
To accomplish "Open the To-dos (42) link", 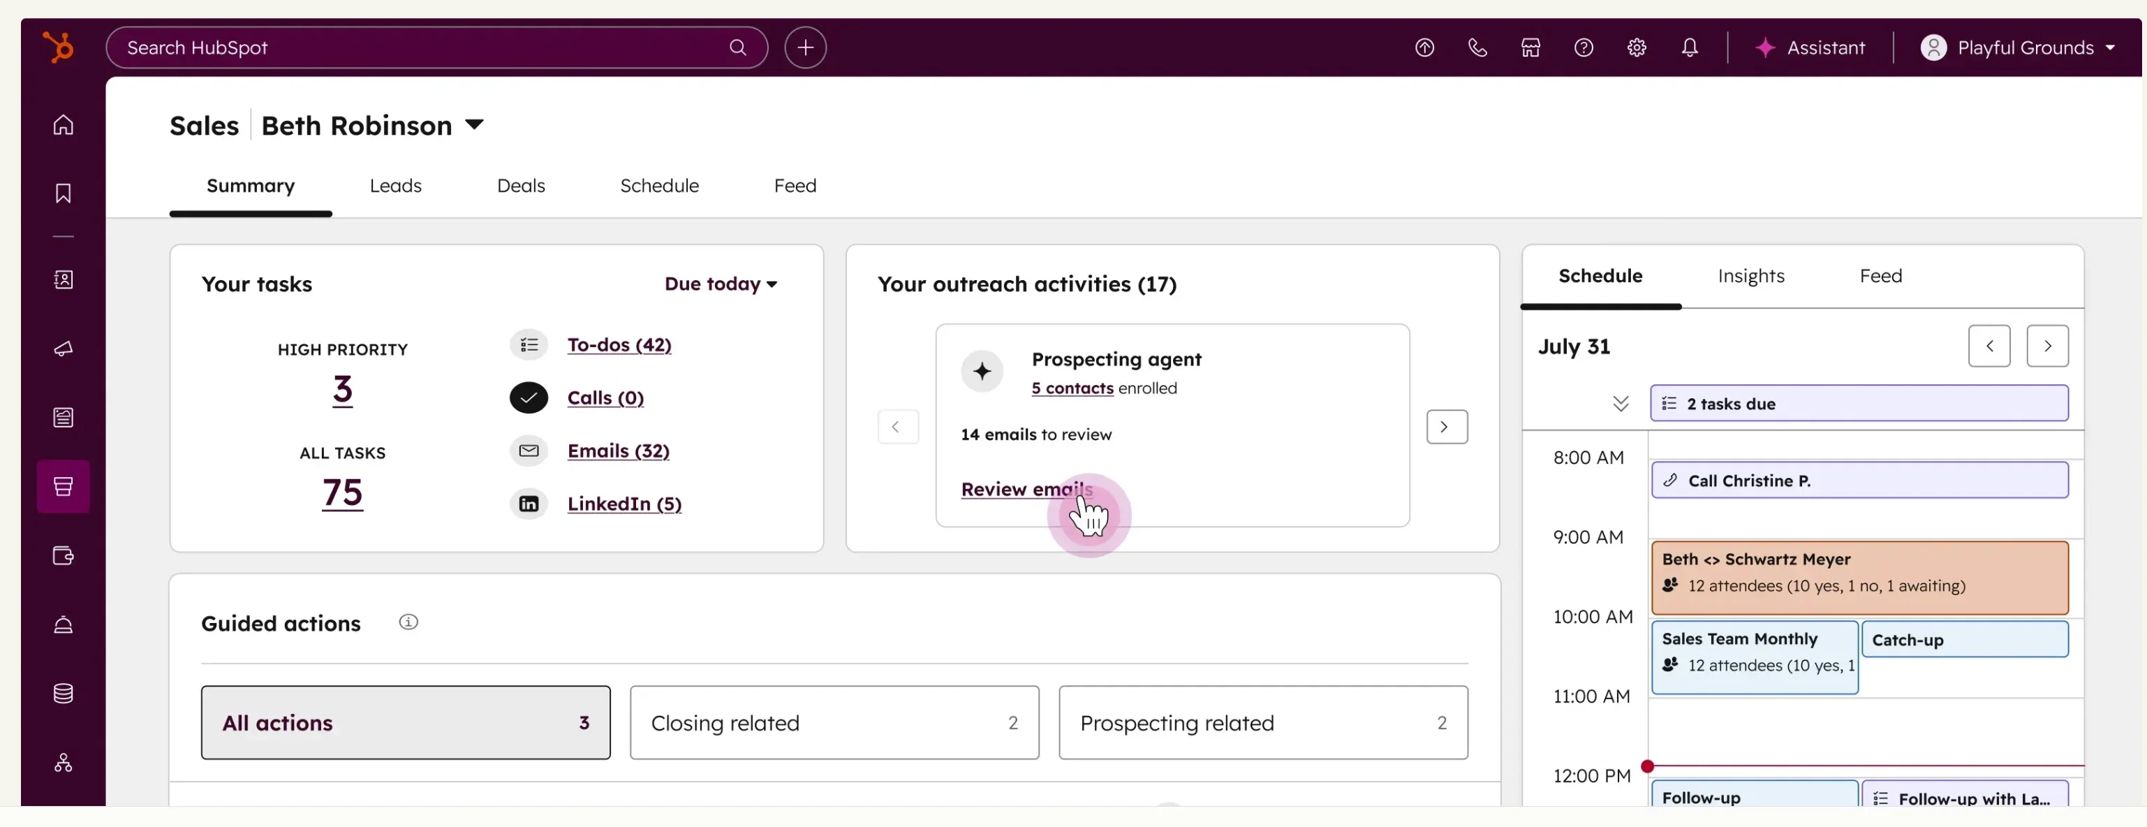I will [619, 345].
